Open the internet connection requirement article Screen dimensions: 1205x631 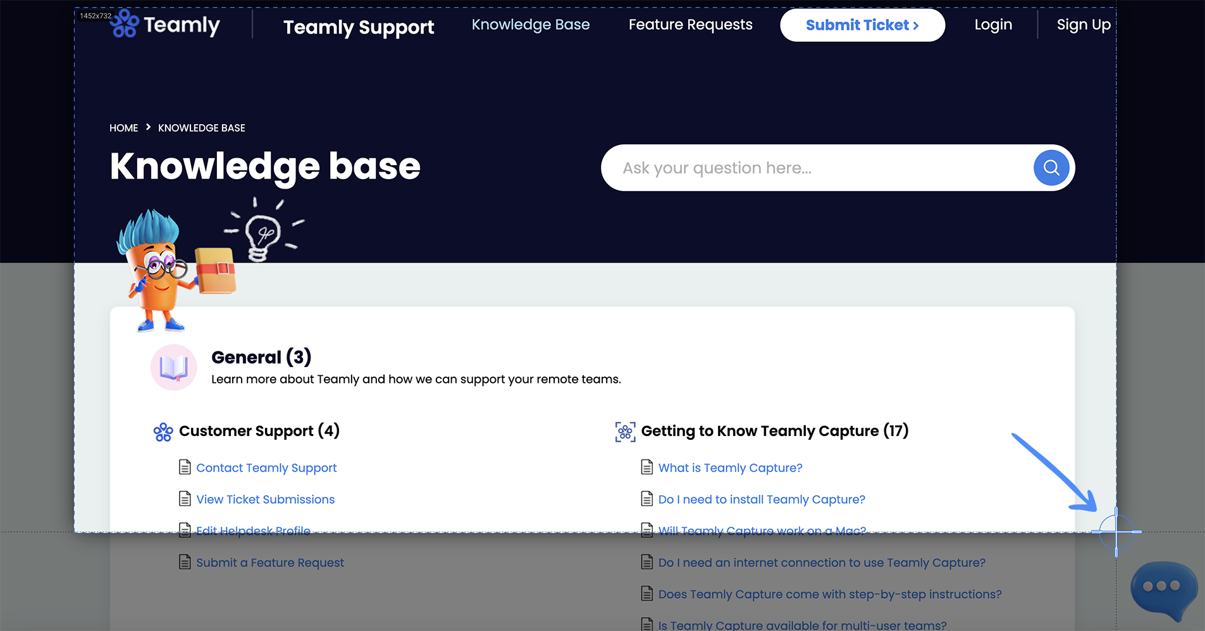[822, 563]
